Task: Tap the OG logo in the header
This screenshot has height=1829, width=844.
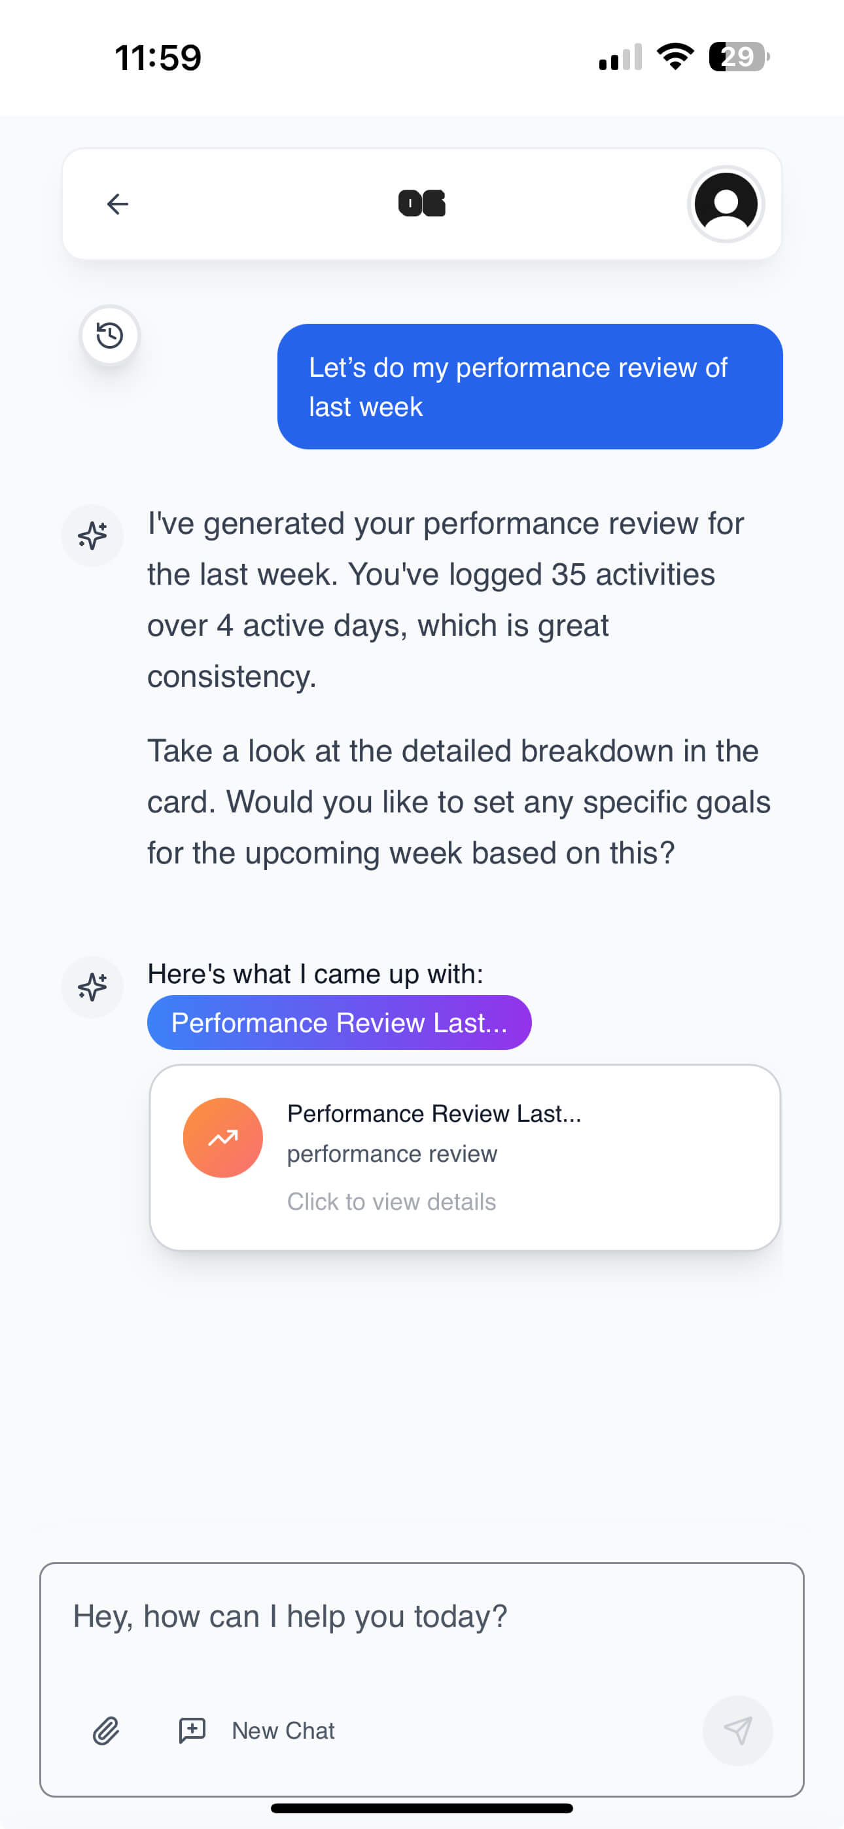Action: (422, 204)
